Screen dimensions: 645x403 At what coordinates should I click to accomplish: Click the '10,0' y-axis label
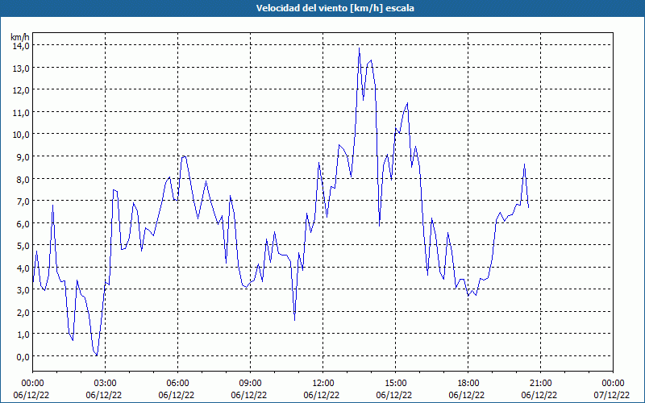(x=23, y=135)
